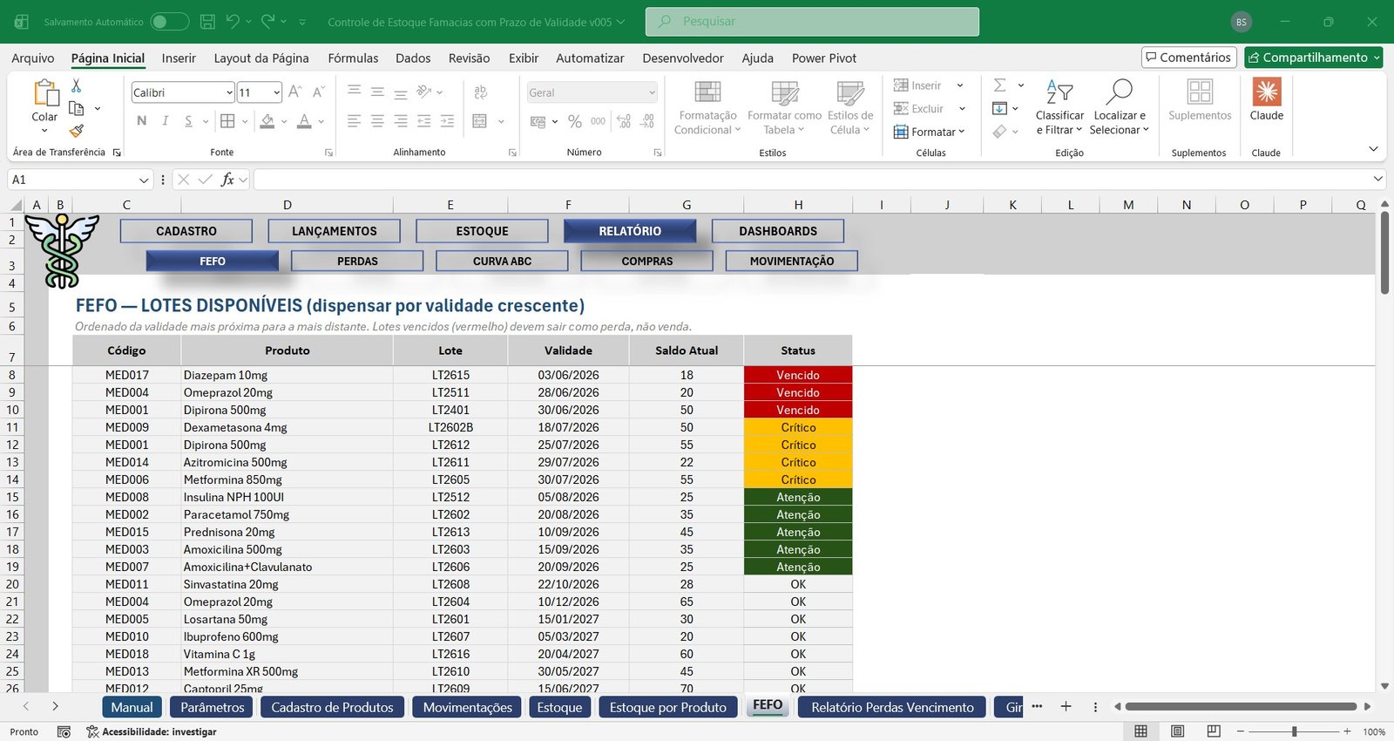
Task: Click the Copy icon
Action: (x=77, y=108)
